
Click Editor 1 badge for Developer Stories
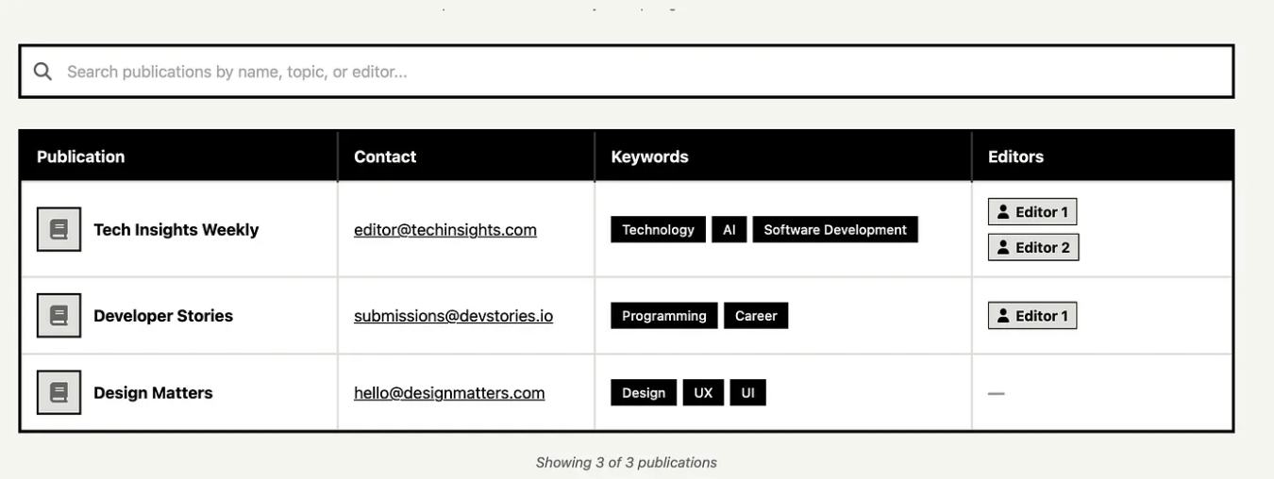1032,316
